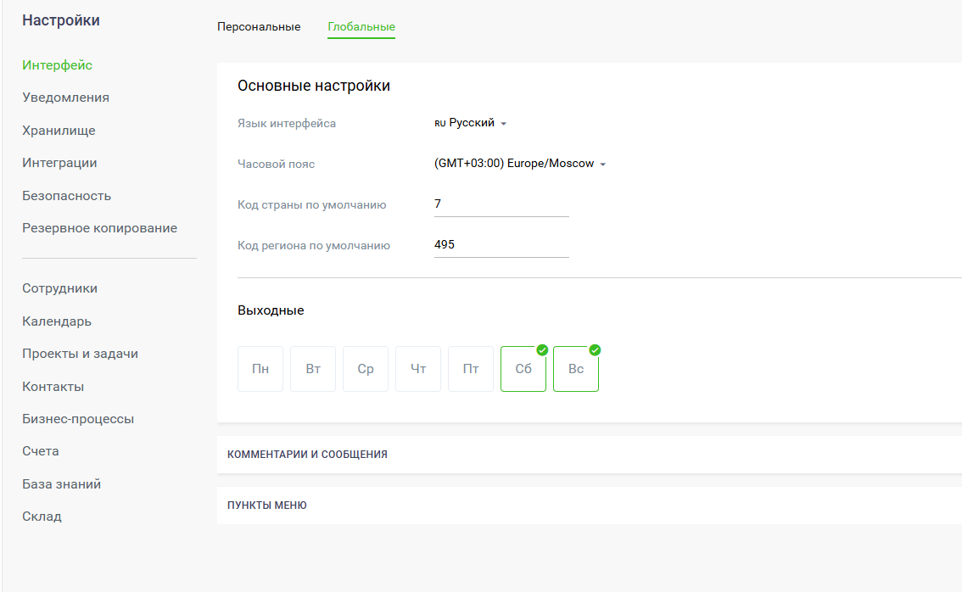Select Wednesday (Ср) day box
Screen dimensions: 962x592
click(366, 369)
